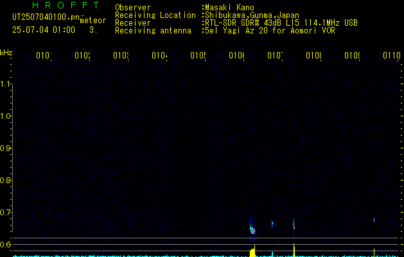Viewport: 404px width, 257px height.
Task: Click the tall thin yellow spike past 0107
Action: click(x=294, y=250)
